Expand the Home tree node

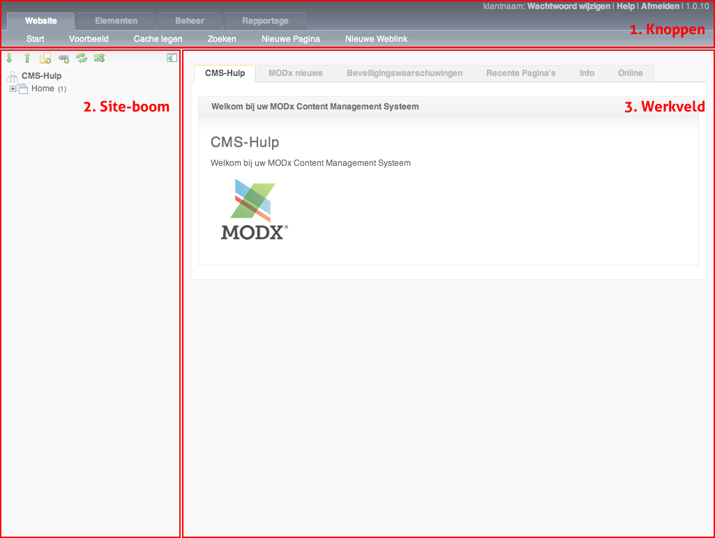click(13, 89)
